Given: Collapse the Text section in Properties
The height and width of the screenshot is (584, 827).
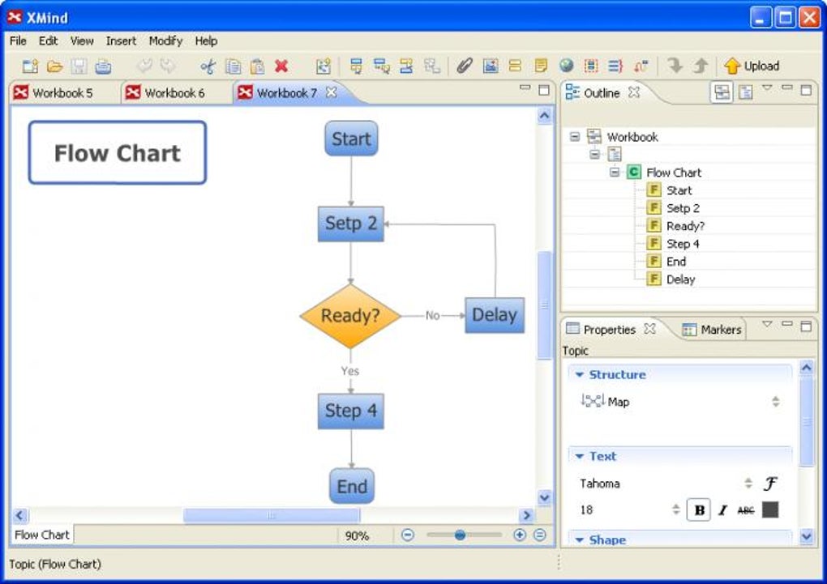Looking at the screenshot, I should [x=580, y=457].
